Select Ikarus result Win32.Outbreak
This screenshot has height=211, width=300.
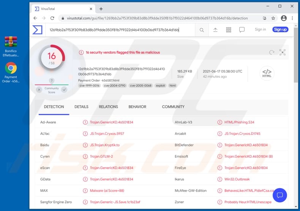[237, 179]
